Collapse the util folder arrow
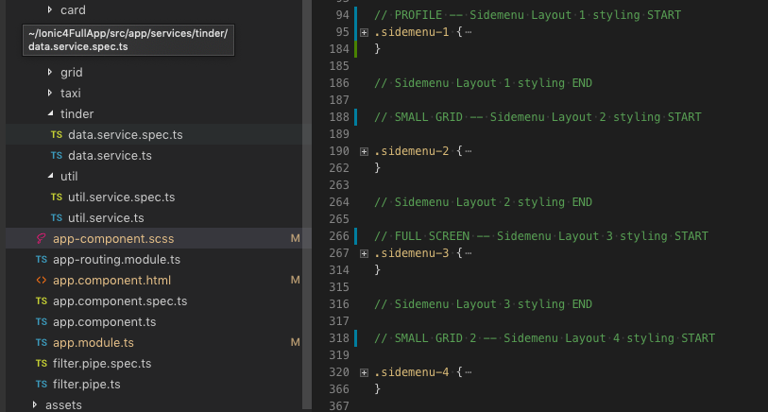Image resolution: width=768 pixels, height=412 pixels. click(50, 176)
